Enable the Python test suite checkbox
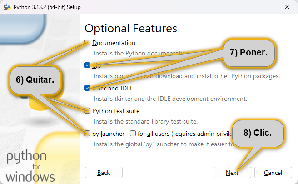This screenshot has height=184, width=298. coord(87,111)
